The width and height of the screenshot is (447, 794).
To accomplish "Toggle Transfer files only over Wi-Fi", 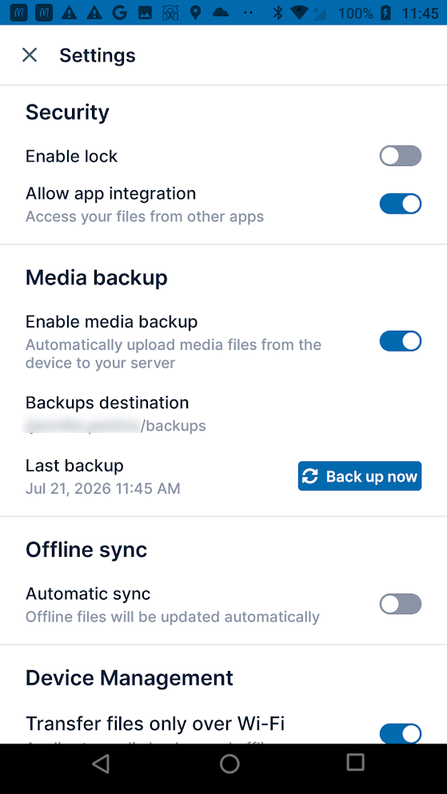I will [x=401, y=734].
